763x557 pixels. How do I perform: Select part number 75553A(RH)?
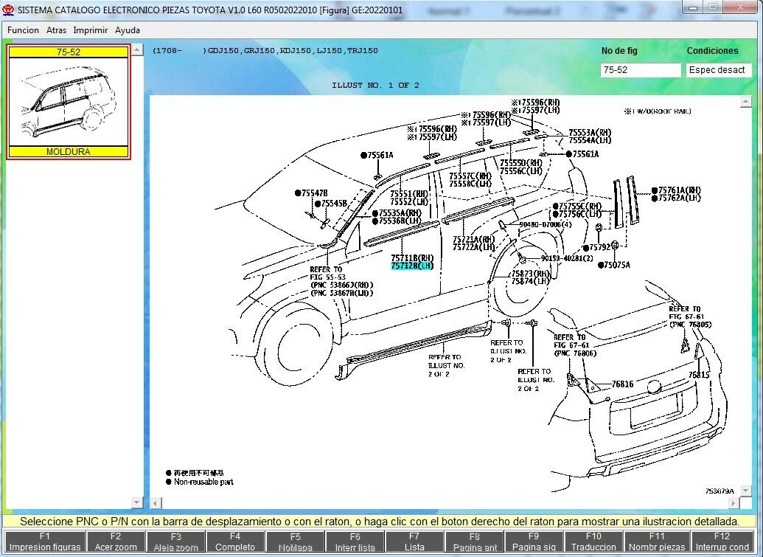[590, 133]
